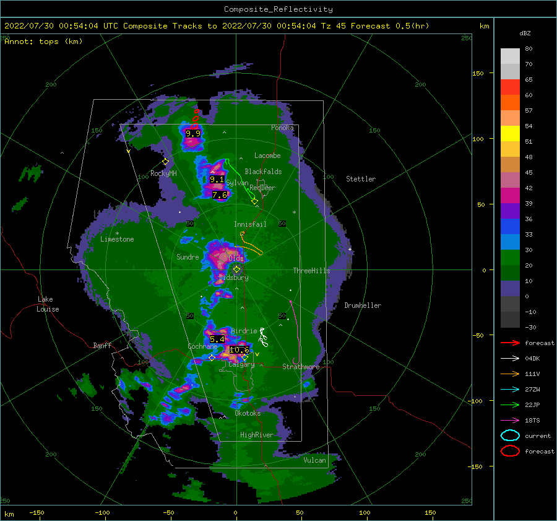
Task: Click the 30 dBZ green color swatch
Action: (510, 257)
